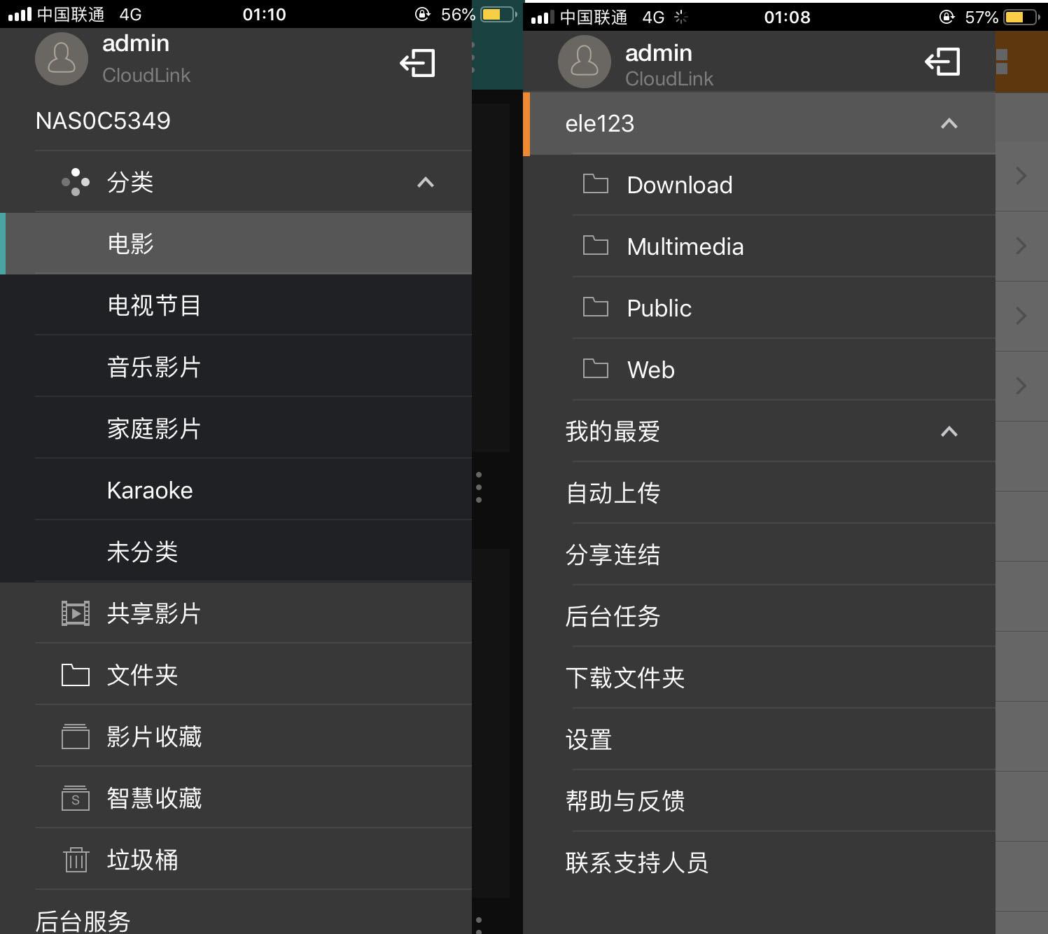Viewport: 1048px width, 934px height.
Task: Tap the Download folder icon
Action: point(594,184)
